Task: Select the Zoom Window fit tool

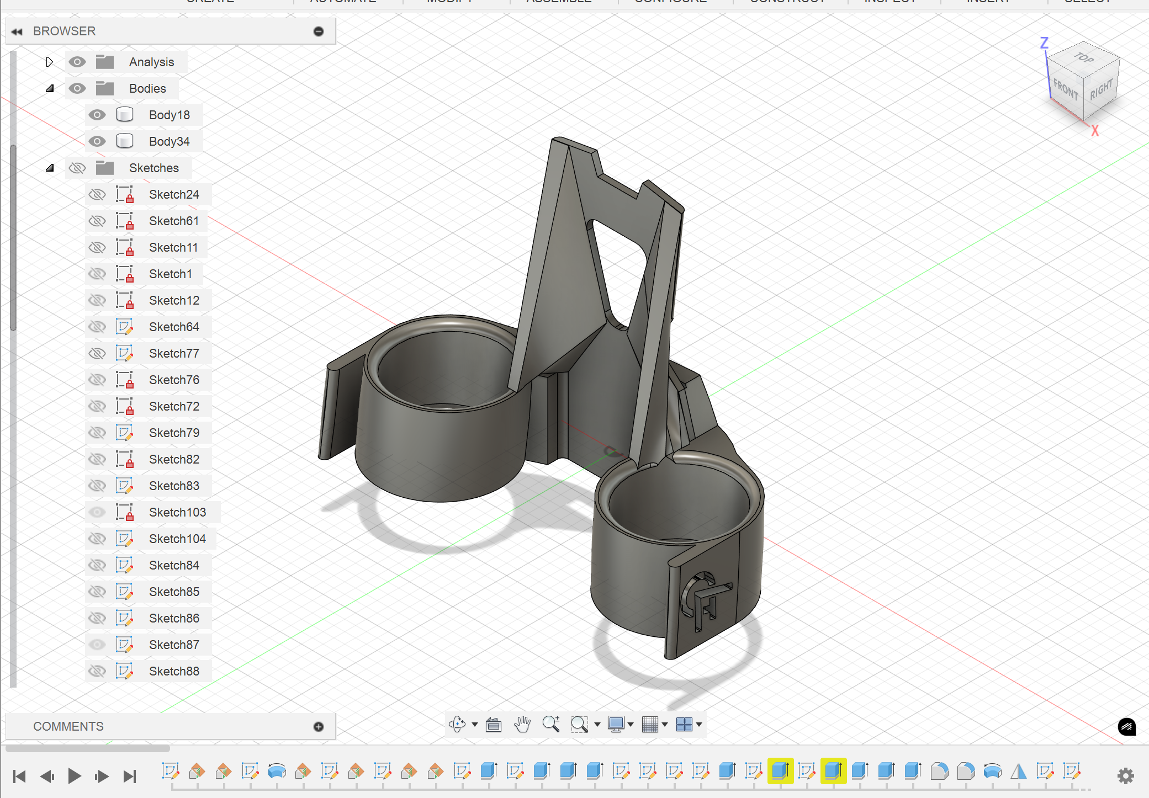Action: pyautogui.click(x=579, y=724)
